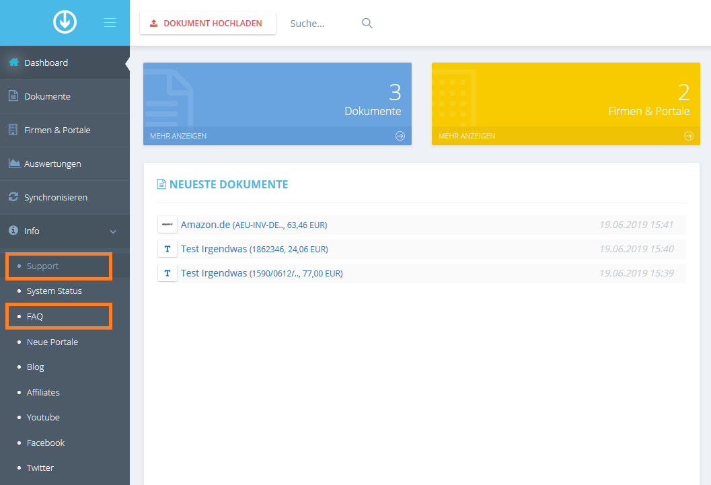Click the T icon beside document 1862346

coord(167,249)
